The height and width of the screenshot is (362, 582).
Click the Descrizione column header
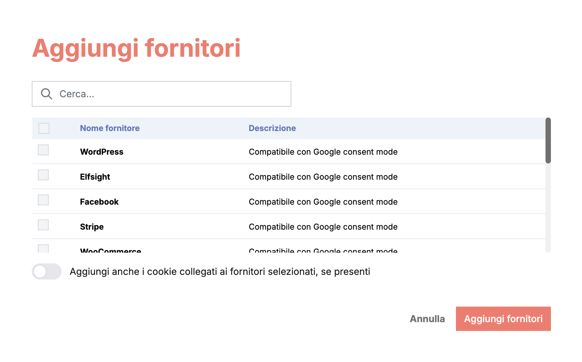pyautogui.click(x=272, y=128)
